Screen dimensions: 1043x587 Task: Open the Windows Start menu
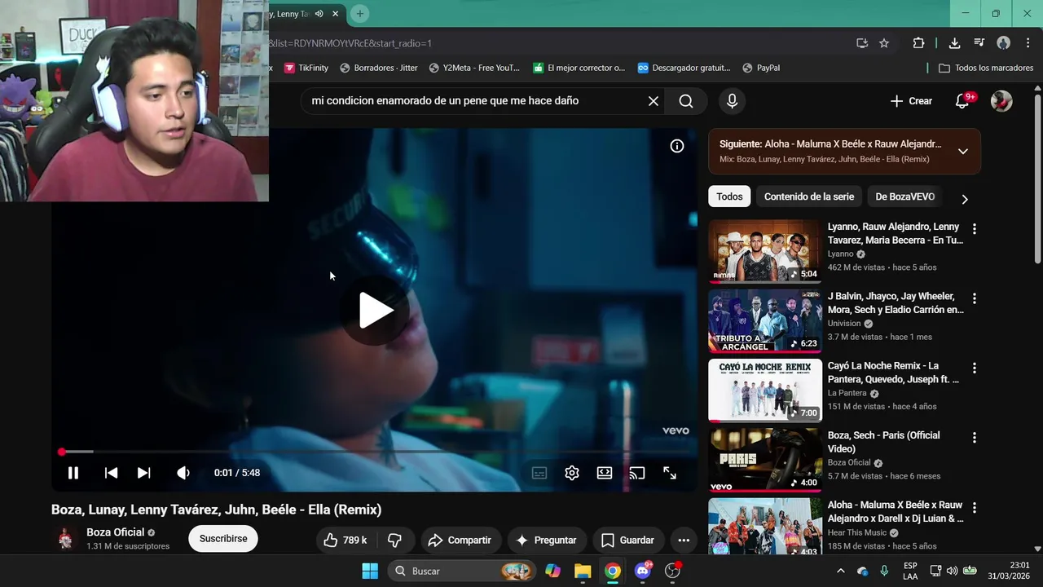(x=370, y=571)
